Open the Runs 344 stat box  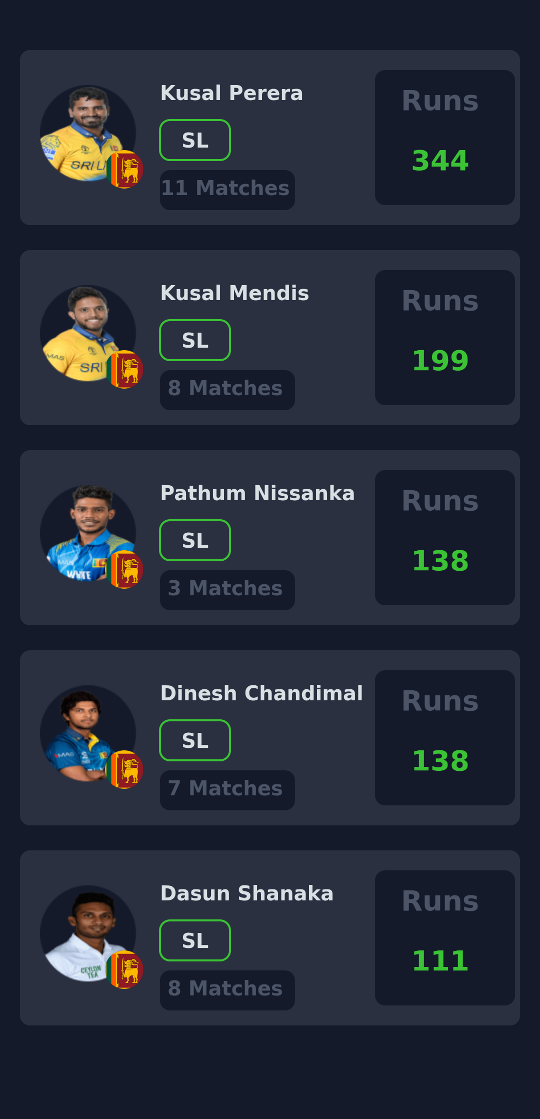(445, 138)
